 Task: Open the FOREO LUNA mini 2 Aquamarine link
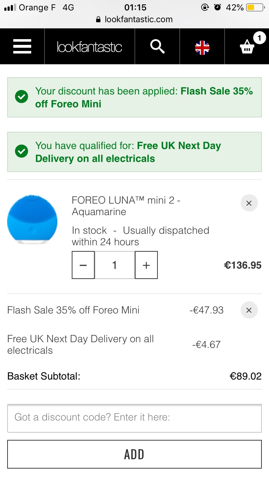(x=126, y=206)
